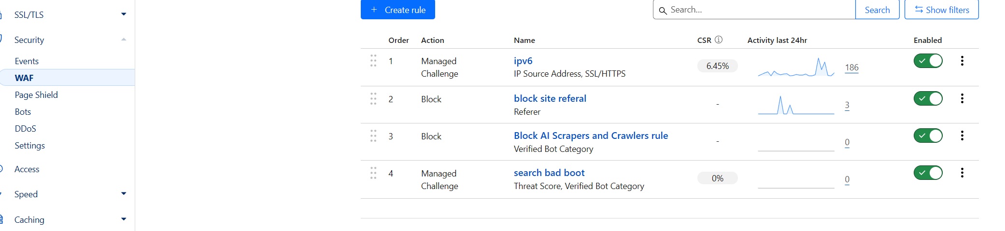The width and height of the screenshot is (1005, 231).
Task: Open Page Shield in sidebar
Action: click(x=36, y=95)
